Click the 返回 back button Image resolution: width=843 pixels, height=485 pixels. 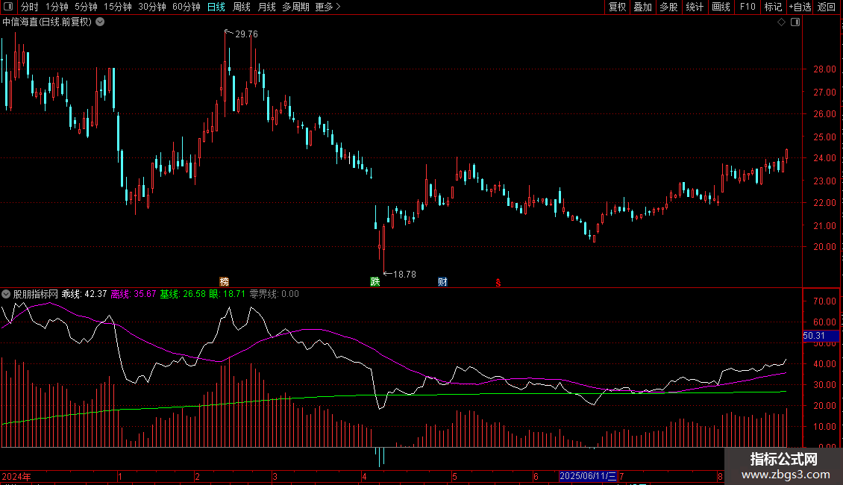click(827, 7)
